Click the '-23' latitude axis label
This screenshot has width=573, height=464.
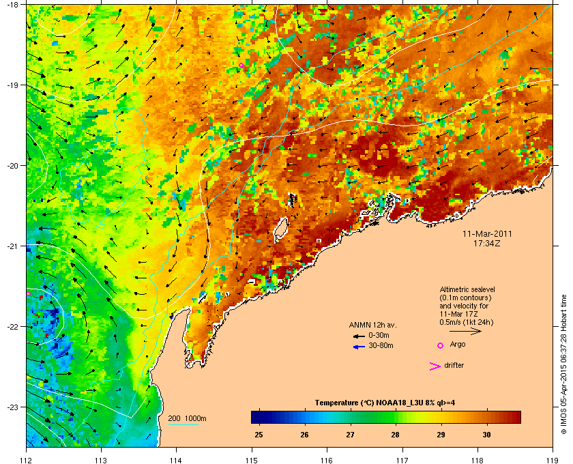pos(13,407)
